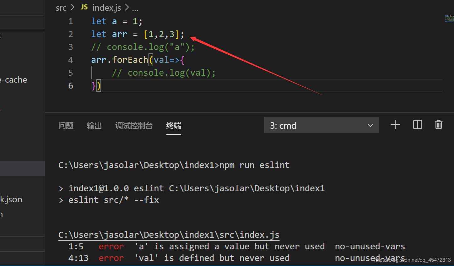Kill terminal with the trash icon
454x266 pixels.
[439, 125]
